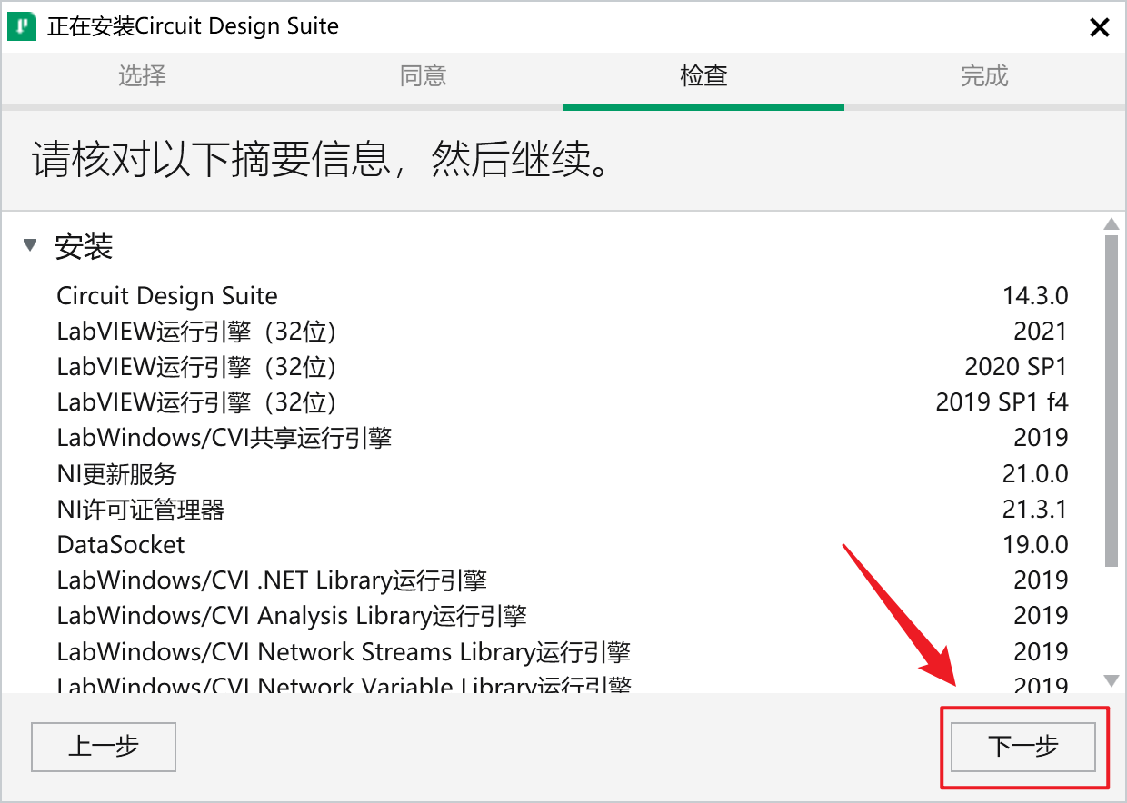Select the Circuit Design Suite row
This screenshot has width=1127, height=803.
click(x=562, y=296)
